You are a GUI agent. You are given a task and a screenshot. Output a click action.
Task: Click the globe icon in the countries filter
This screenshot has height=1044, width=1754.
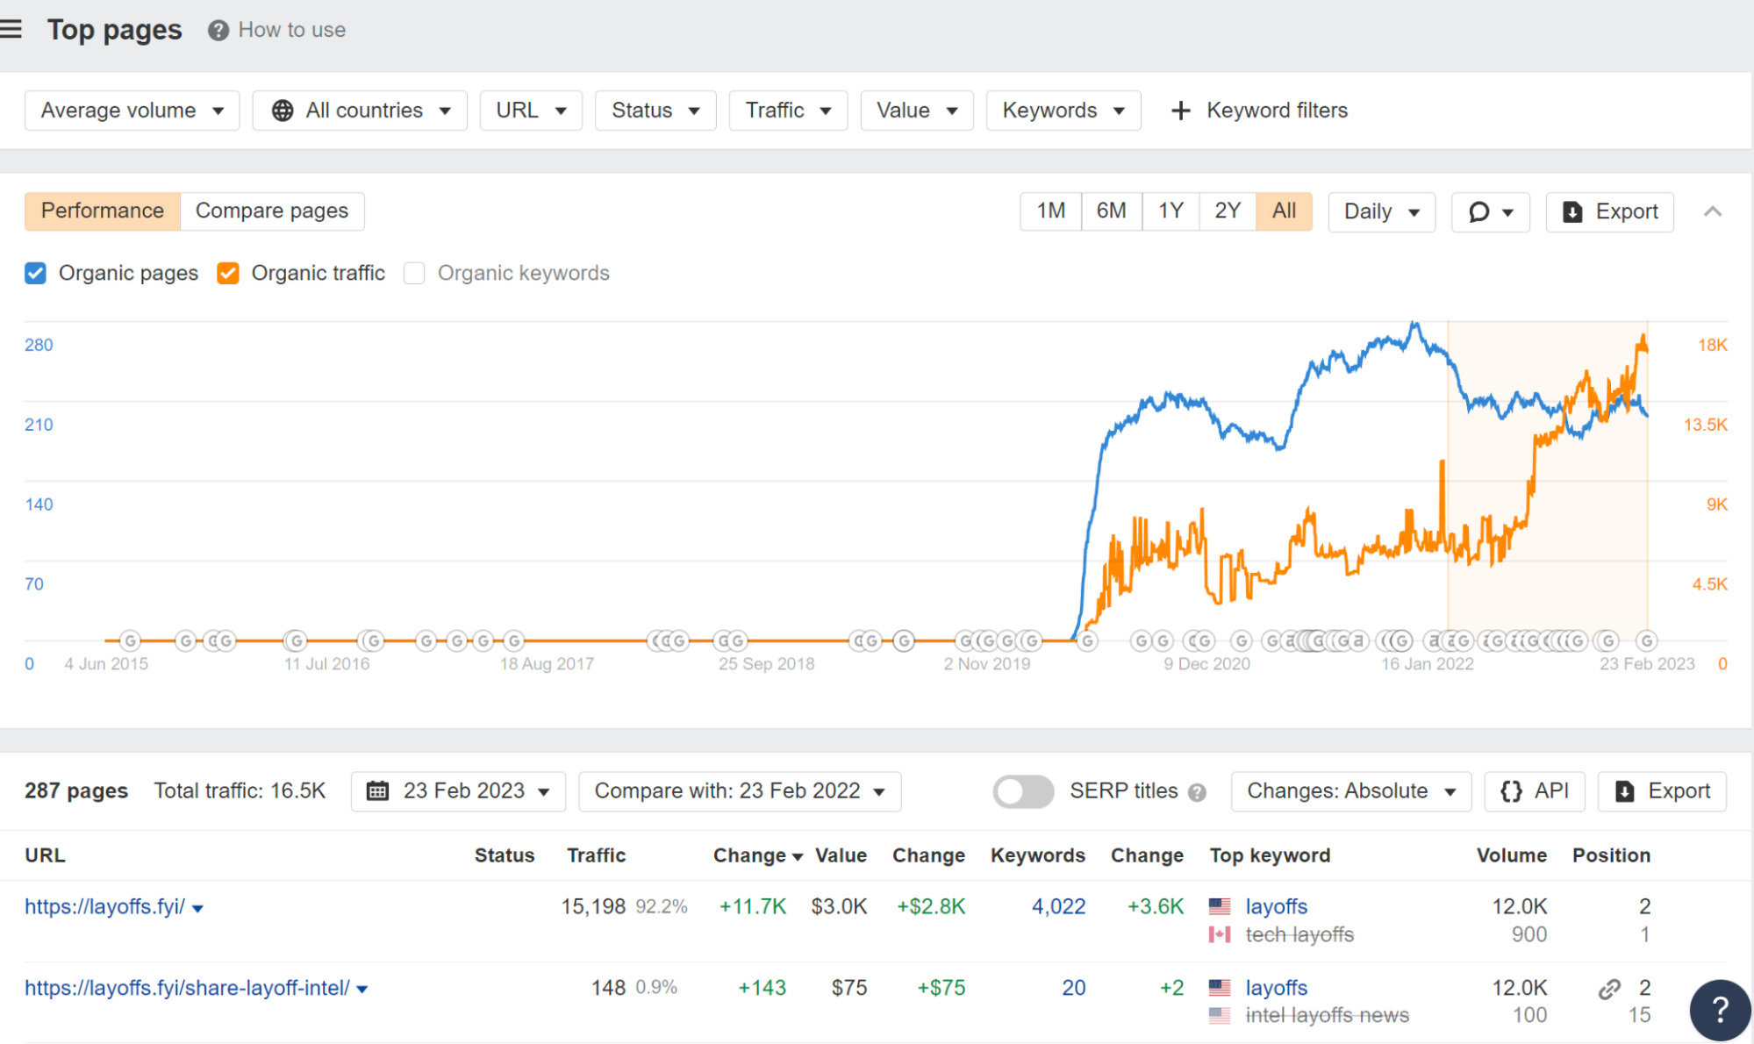pyautogui.click(x=282, y=110)
